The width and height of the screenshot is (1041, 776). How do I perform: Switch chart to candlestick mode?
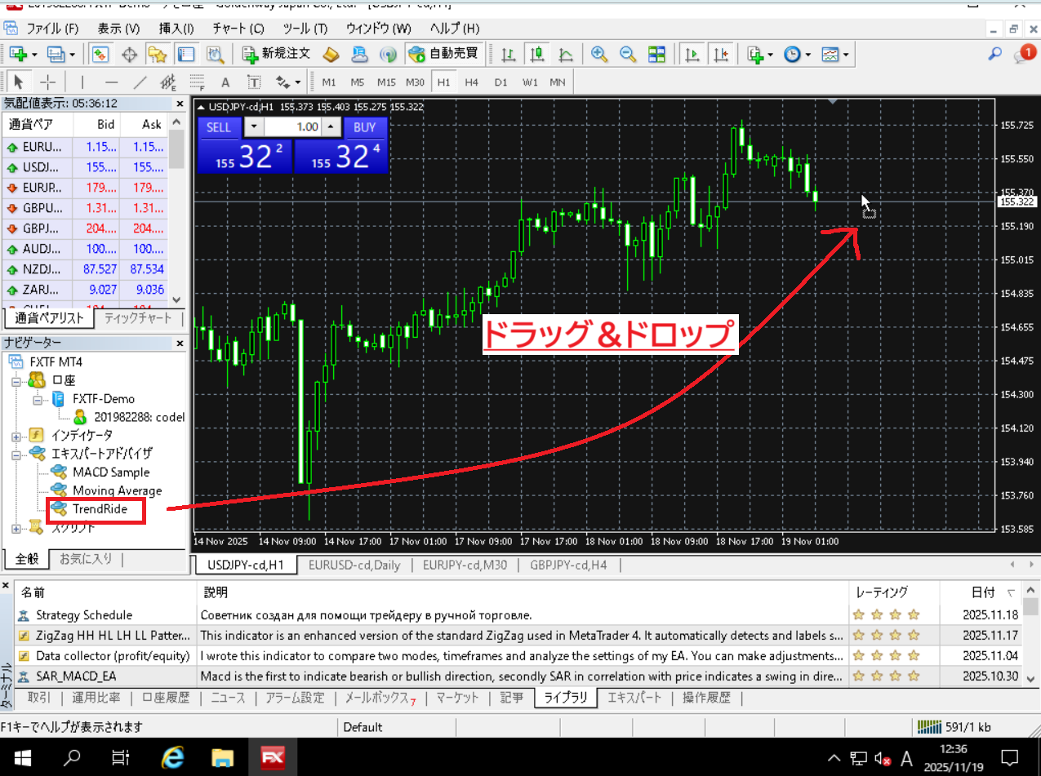click(536, 55)
